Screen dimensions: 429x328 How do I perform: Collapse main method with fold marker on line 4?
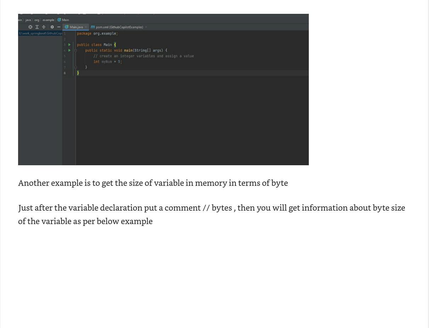76,50
